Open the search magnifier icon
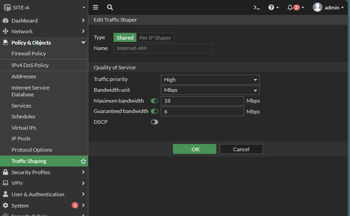The image size is (350, 216). point(110,8)
